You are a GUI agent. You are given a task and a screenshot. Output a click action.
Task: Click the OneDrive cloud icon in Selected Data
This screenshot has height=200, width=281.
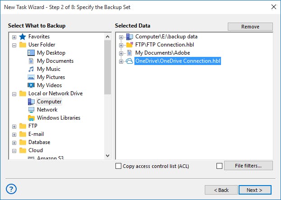[129, 61]
